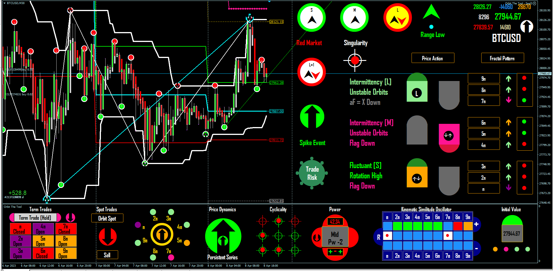553x271 pixels.
Task: Click the orange up arrow next to 6n
Action: (x=509, y=122)
